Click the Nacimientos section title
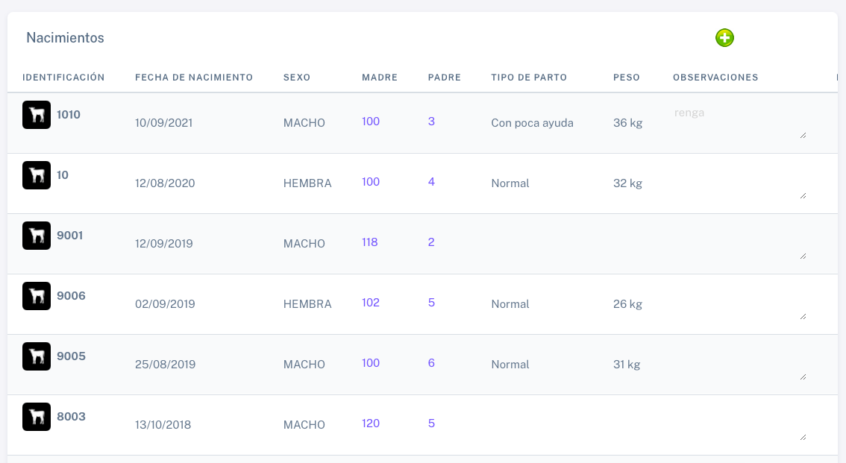 pos(65,38)
